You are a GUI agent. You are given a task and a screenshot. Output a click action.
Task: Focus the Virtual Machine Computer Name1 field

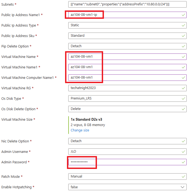tap(127, 77)
